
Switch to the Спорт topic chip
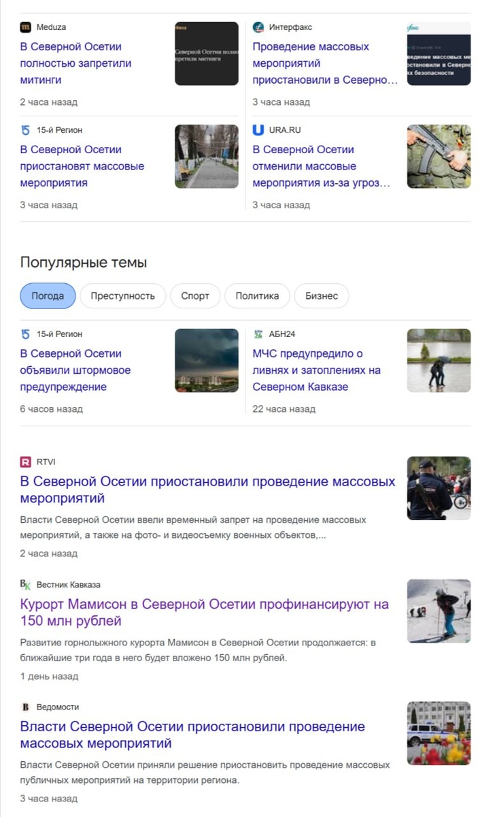pyautogui.click(x=195, y=296)
